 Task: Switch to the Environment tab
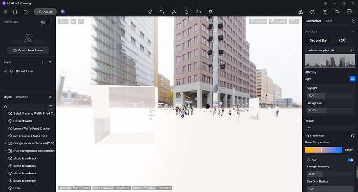pyautogui.click(x=313, y=21)
